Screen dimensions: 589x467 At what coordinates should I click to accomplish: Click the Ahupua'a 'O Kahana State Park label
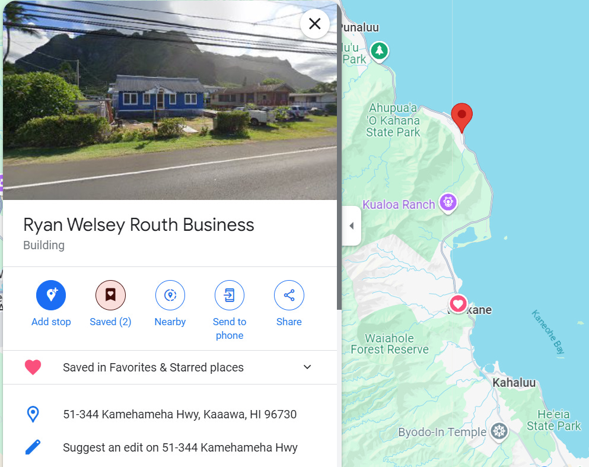click(393, 120)
